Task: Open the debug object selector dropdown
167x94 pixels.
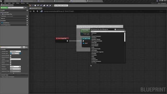Action: (x=61, y=5)
